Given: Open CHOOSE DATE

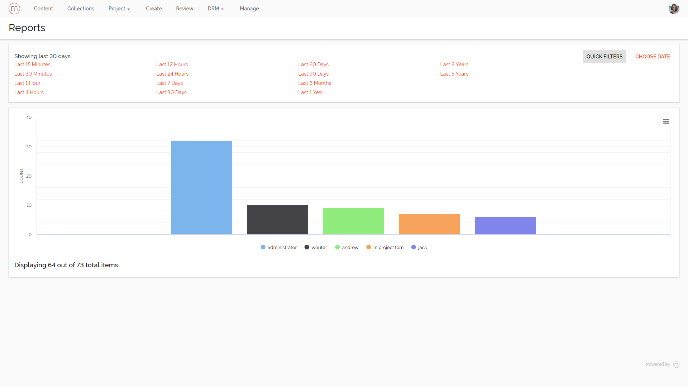Looking at the screenshot, I should point(653,57).
